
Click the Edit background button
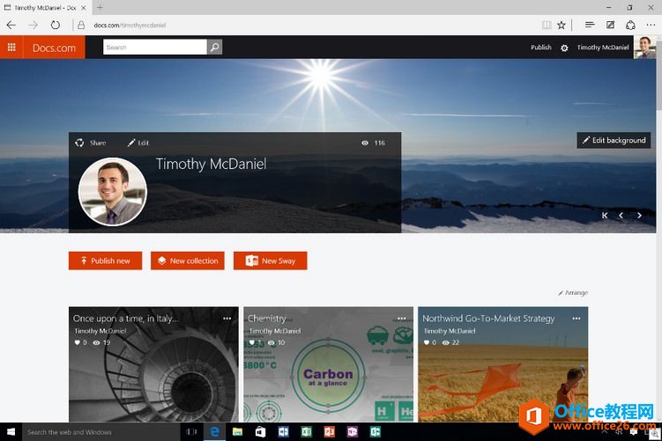(x=614, y=140)
